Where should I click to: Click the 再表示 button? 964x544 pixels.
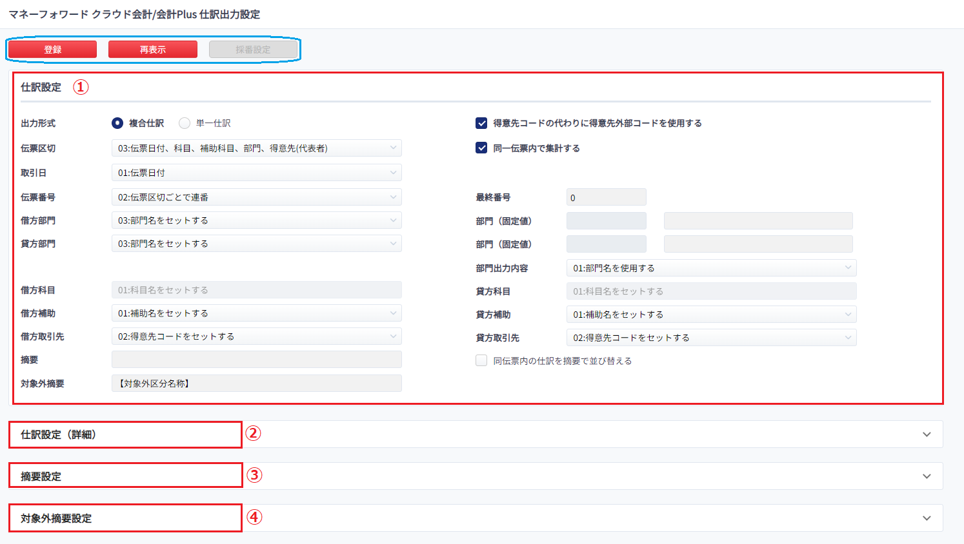(x=153, y=50)
